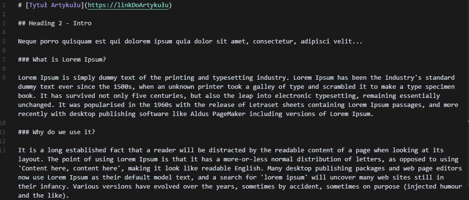Select line number 7 in gutter

click(x=4, y=59)
